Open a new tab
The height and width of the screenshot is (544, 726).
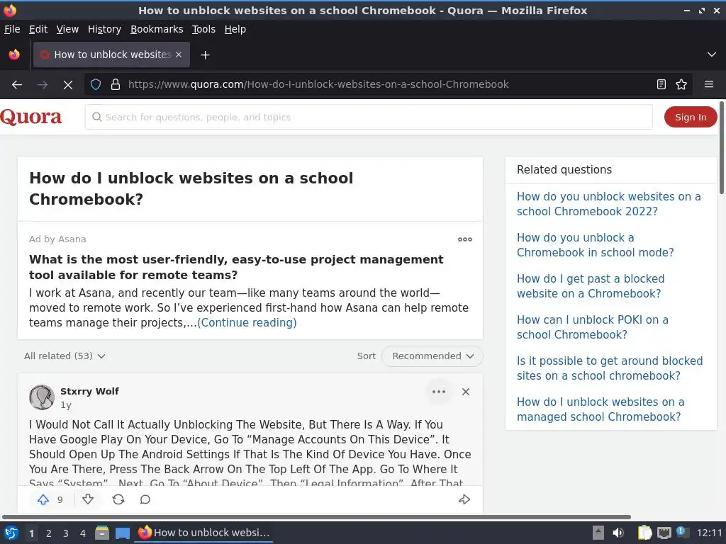coord(205,55)
